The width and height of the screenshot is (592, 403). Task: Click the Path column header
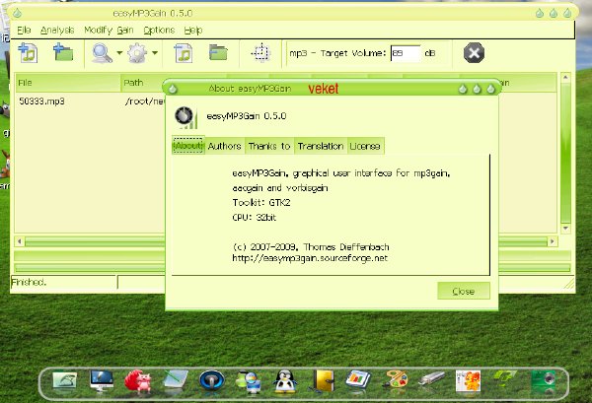pos(143,83)
